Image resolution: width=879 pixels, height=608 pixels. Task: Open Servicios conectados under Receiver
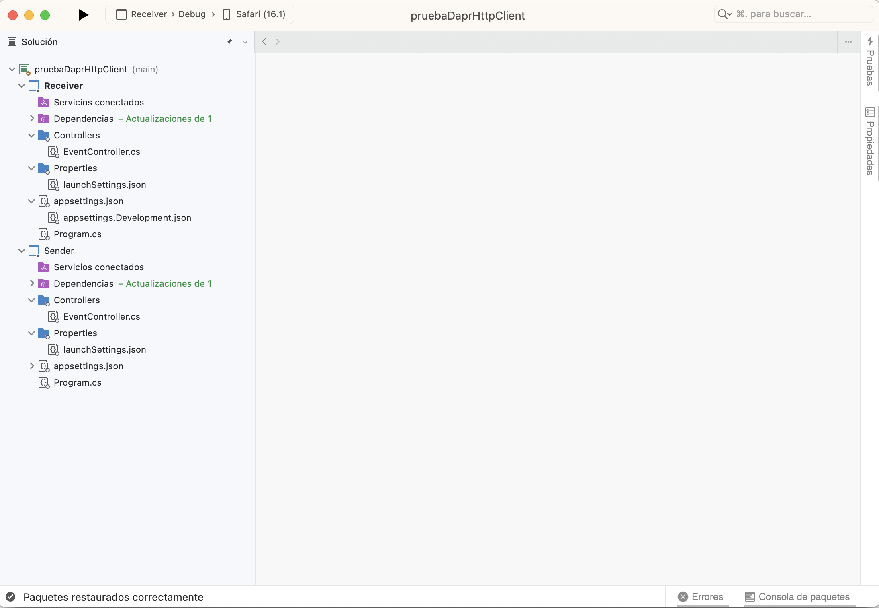pos(98,102)
